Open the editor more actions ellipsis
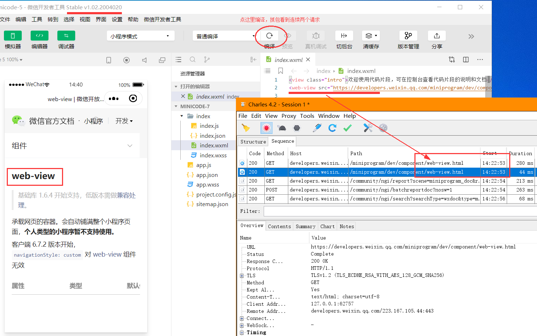The height and width of the screenshot is (336, 537). point(480,59)
